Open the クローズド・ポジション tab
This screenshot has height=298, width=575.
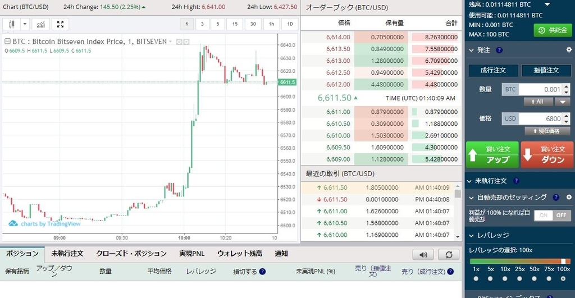pos(131,254)
